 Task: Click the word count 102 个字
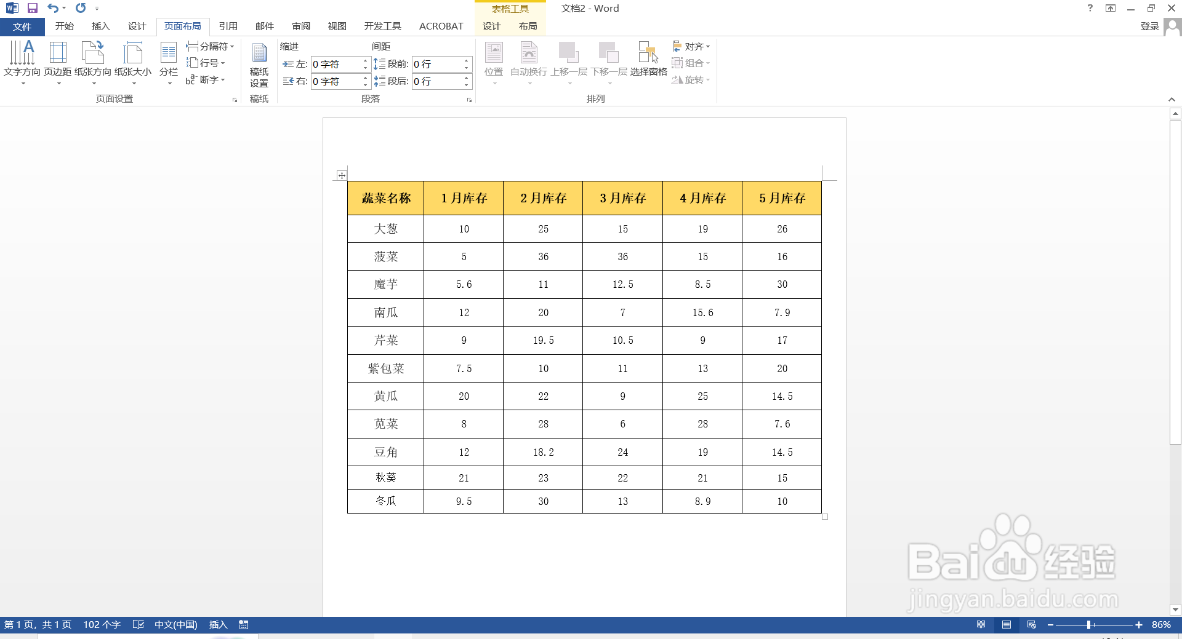(102, 625)
